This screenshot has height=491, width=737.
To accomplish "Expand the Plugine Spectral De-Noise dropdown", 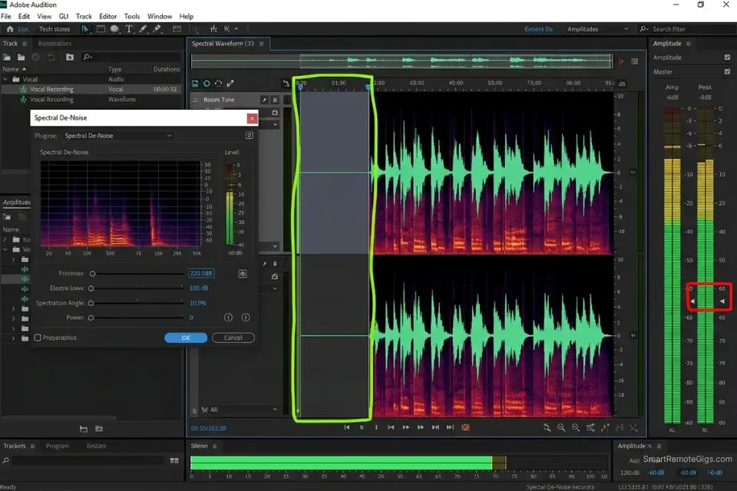I will point(118,135).
